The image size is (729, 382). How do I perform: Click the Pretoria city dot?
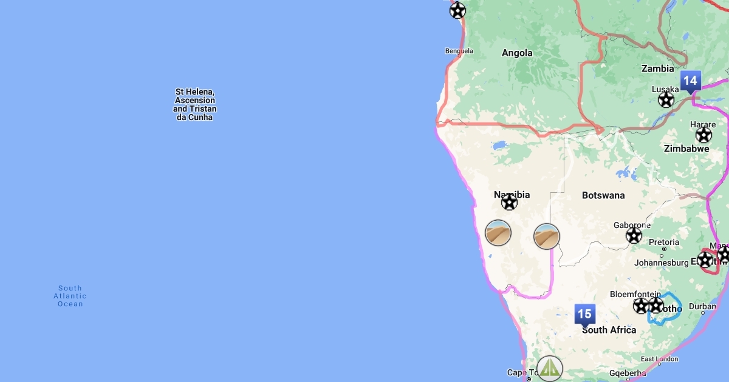click(x=664, y=249)
